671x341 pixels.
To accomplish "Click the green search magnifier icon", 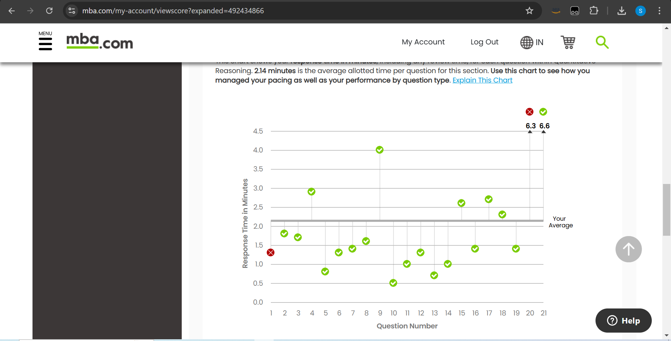I will pos(602,42).
